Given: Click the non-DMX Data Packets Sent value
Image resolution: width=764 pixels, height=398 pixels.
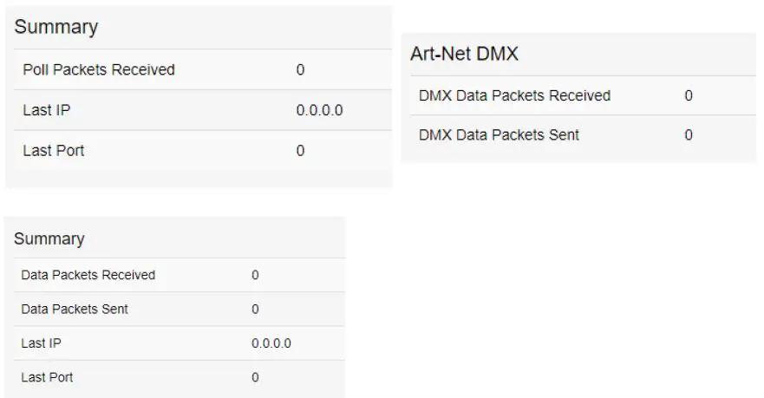Looking at the screenshot, I should (255, 309).
